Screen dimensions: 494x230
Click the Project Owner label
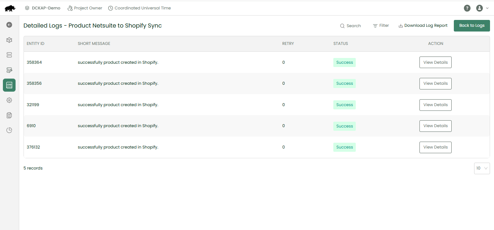point(88,8)
